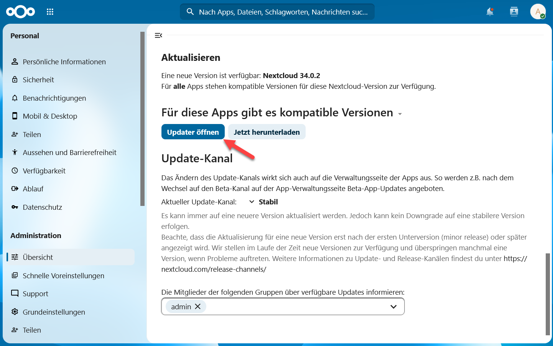Click the Aktualisieren heading
The image size is (553, 346).
pyautogui.click(x=191, y=58)
